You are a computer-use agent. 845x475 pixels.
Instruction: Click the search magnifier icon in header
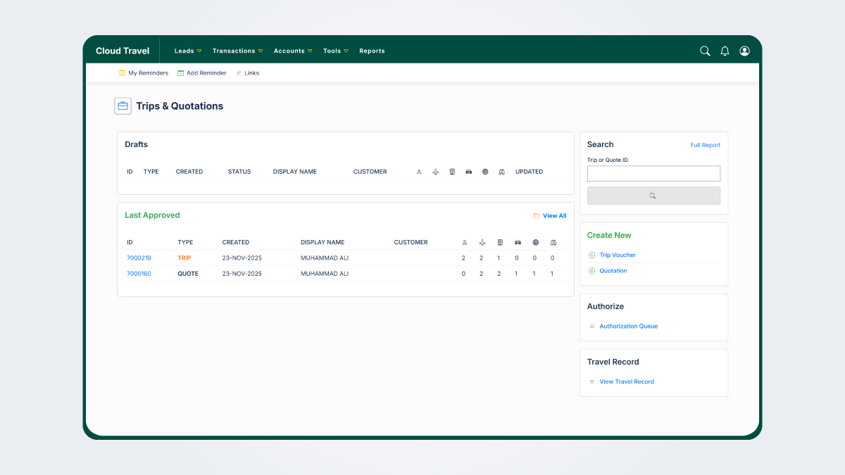(x=705, y=51)
